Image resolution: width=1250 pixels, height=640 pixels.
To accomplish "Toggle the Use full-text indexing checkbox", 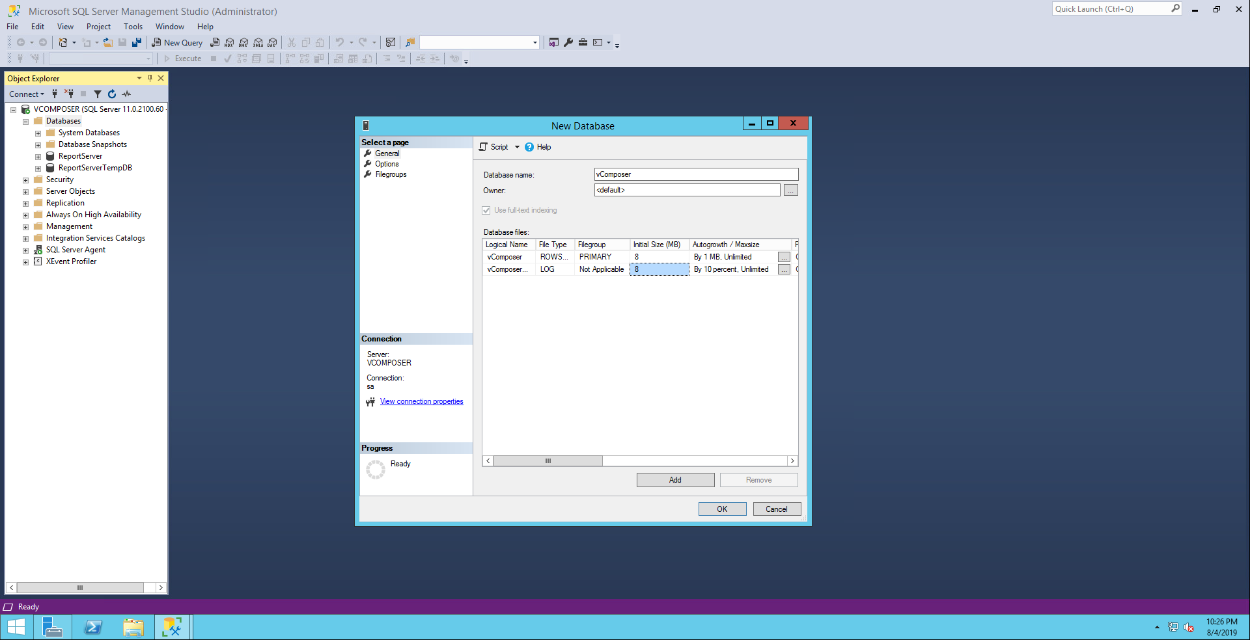I will 486,210.
